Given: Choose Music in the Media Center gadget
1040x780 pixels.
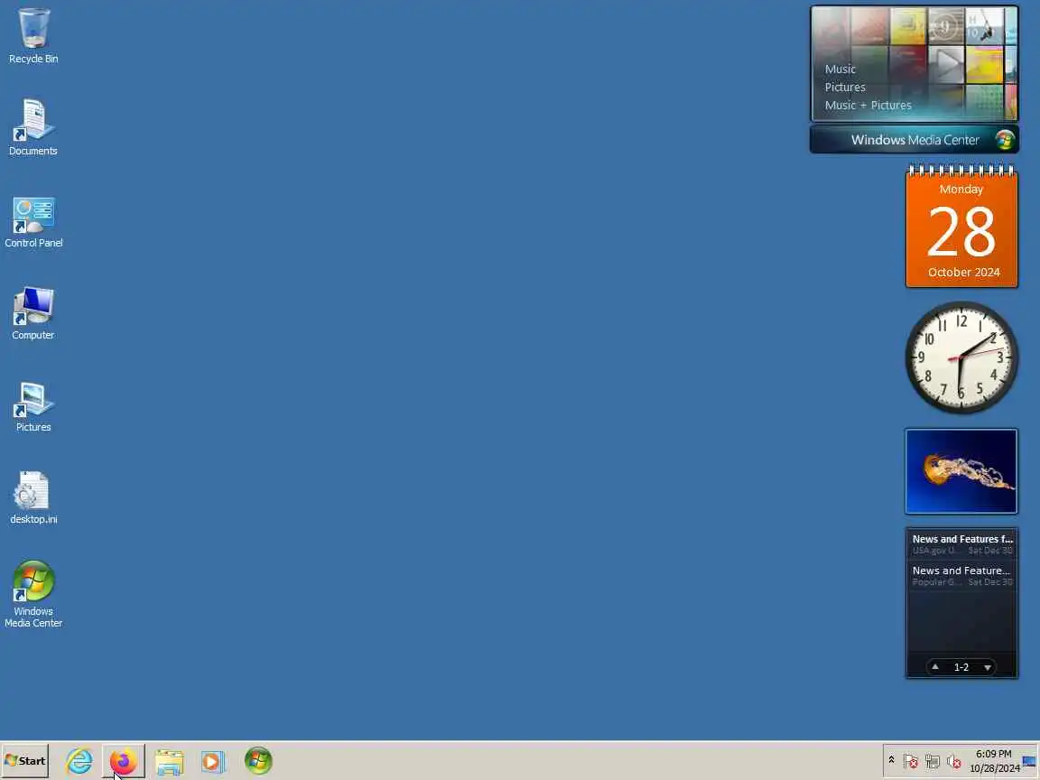Looking at the screenshot, I should [840, 69].
